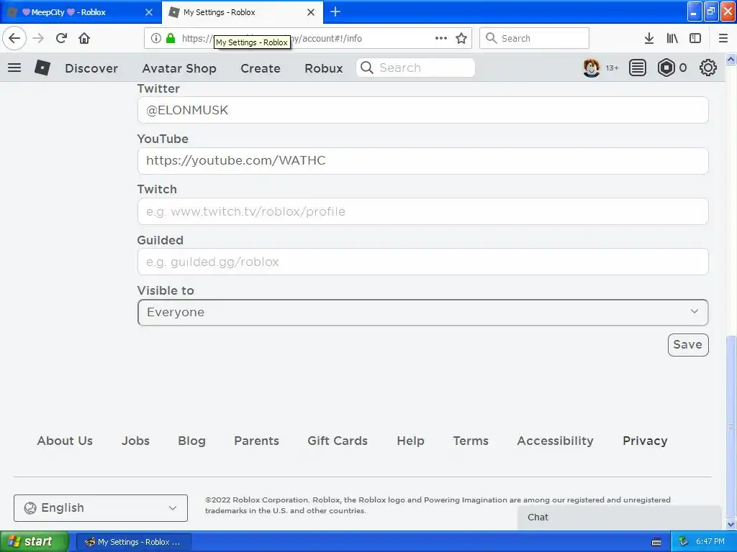737x552 pixels.
Task: Open the Avatar Shop menu item
Action: tap(179, 68)
